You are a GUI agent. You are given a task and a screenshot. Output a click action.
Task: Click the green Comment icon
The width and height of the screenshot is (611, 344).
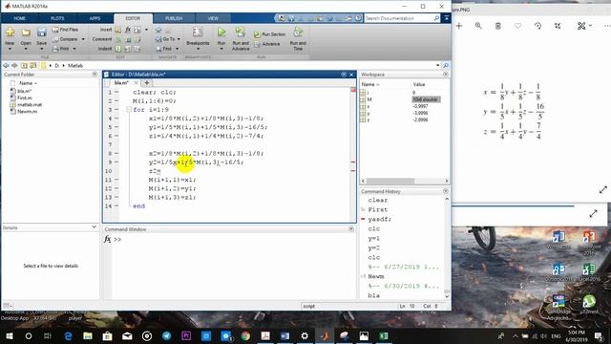[x=118, y=39]
